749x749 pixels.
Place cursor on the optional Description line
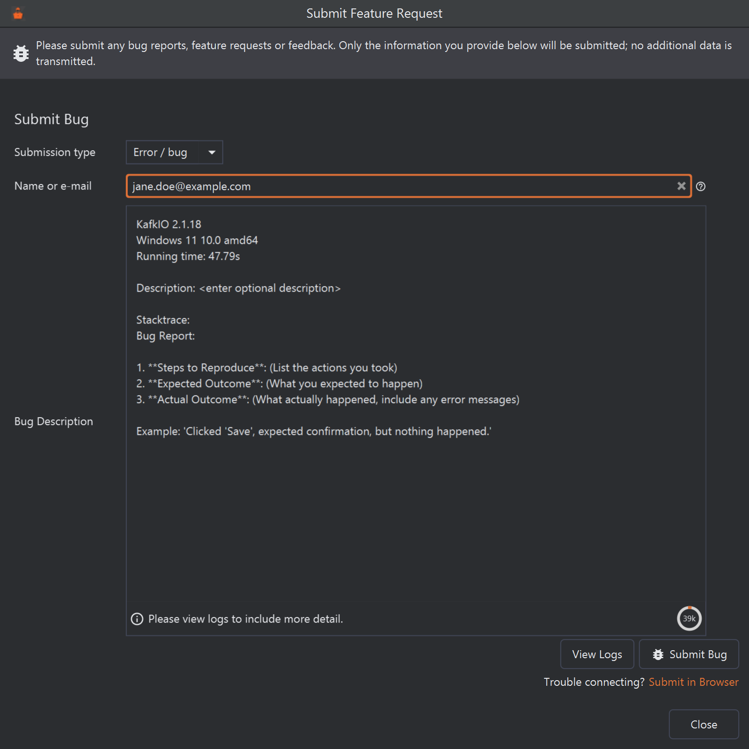[x=238, y=288]
